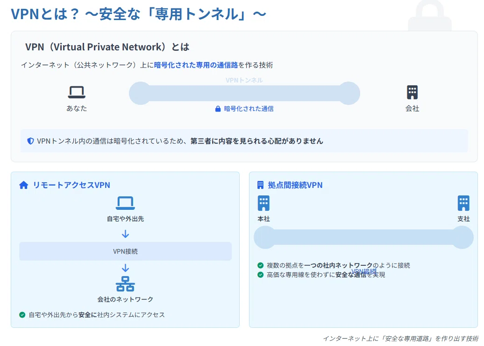Click the text 高価な専用線を使わずに
This screenshot has height=346, width=484.
[x=301, y=275]
